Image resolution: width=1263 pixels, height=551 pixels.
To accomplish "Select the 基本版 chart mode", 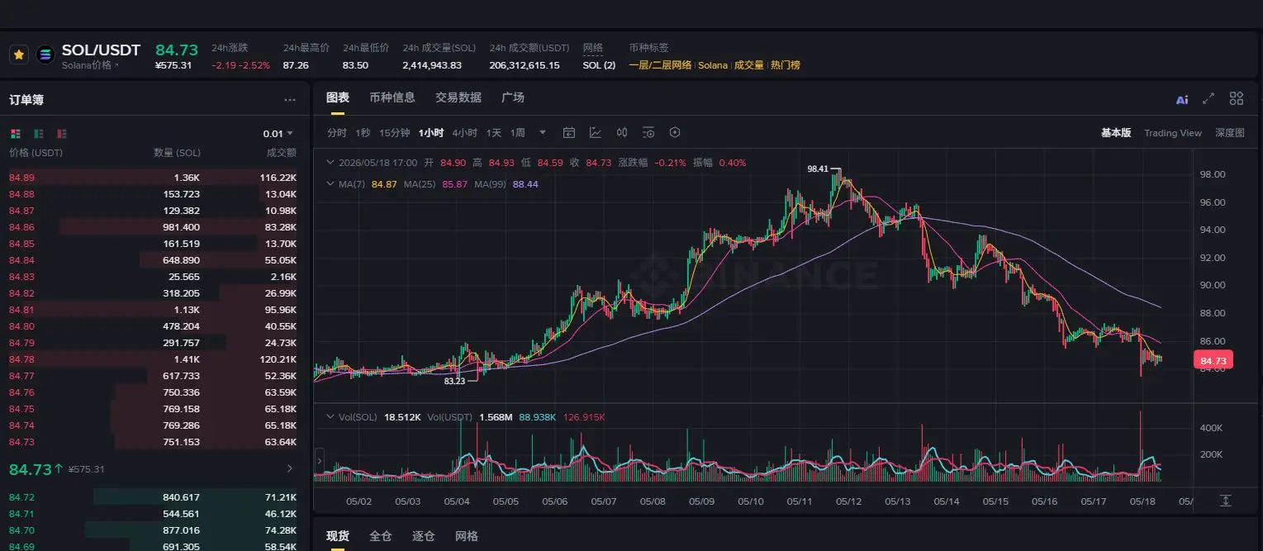I will pyautogui.click(x=1116, y=133).
